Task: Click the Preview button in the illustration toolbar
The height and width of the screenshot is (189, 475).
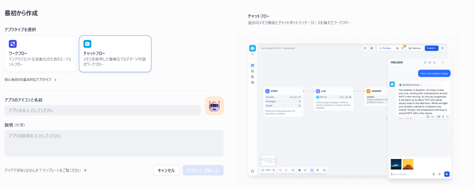Action: point(385,48)
